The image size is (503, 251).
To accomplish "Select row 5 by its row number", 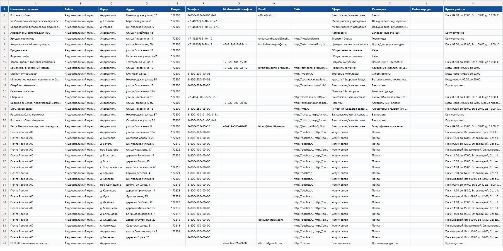I will [4, 33].
